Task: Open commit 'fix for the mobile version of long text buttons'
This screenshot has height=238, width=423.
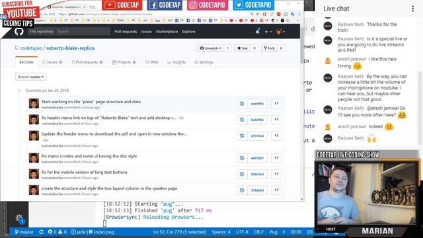Action: pos(84,172)
